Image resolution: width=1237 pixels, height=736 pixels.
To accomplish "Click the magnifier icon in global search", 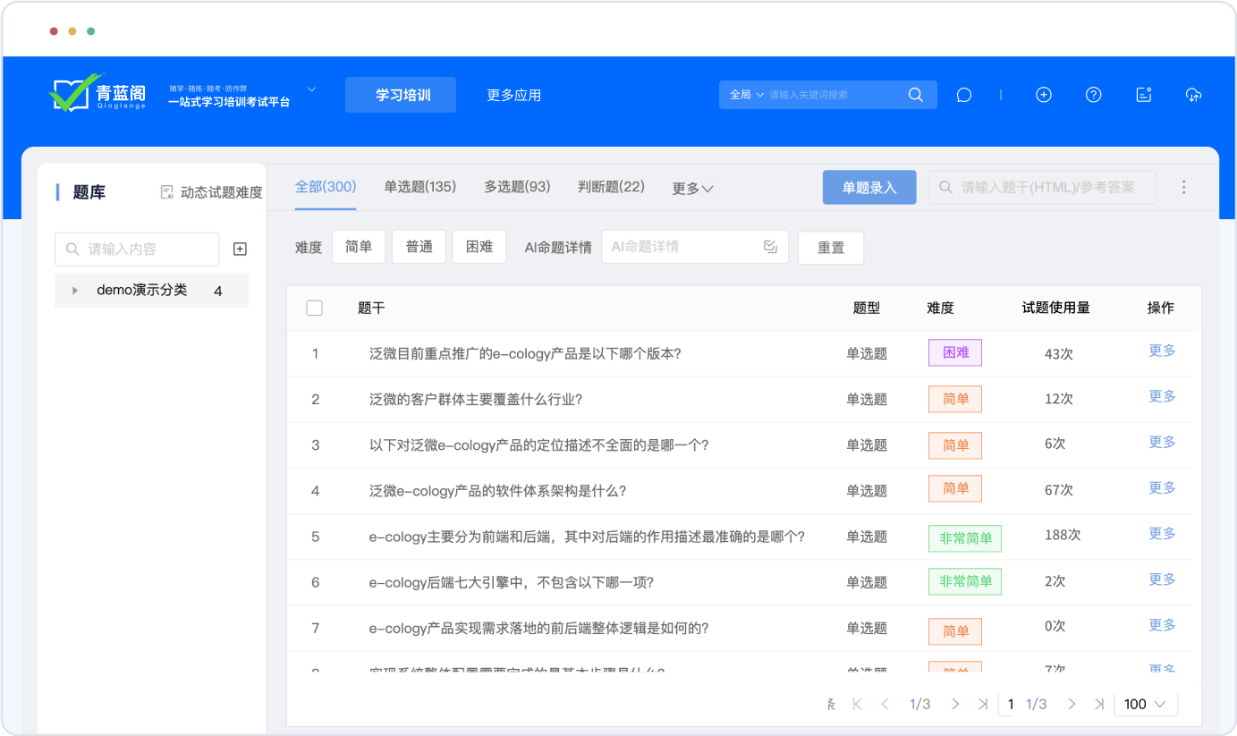I will tap(915, 95).
